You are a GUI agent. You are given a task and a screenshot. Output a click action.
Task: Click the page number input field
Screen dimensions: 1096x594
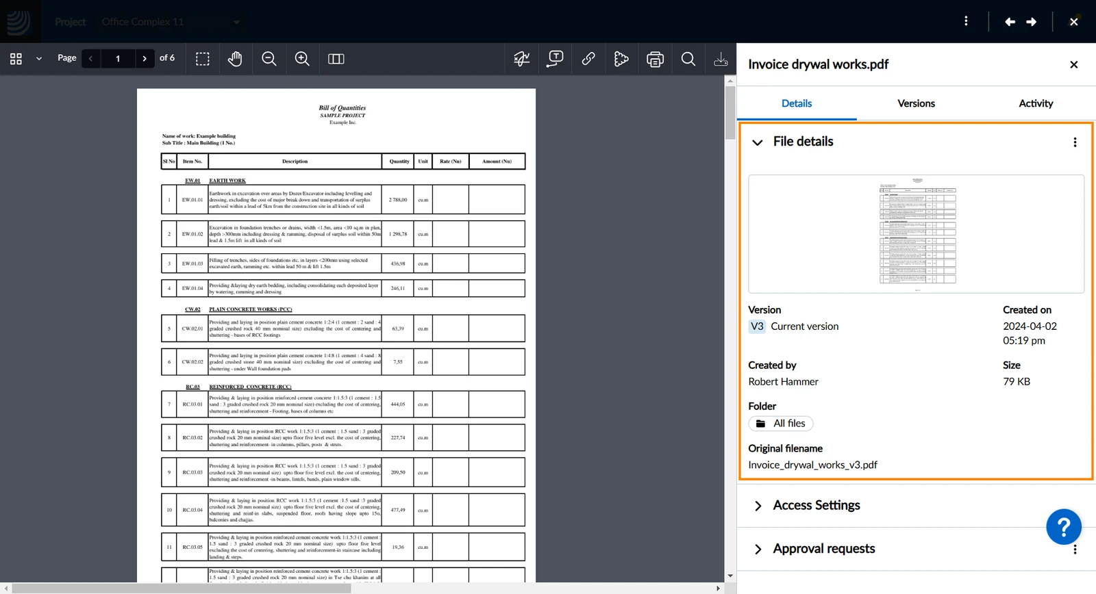pyautogui.click(x=118, y=59)
